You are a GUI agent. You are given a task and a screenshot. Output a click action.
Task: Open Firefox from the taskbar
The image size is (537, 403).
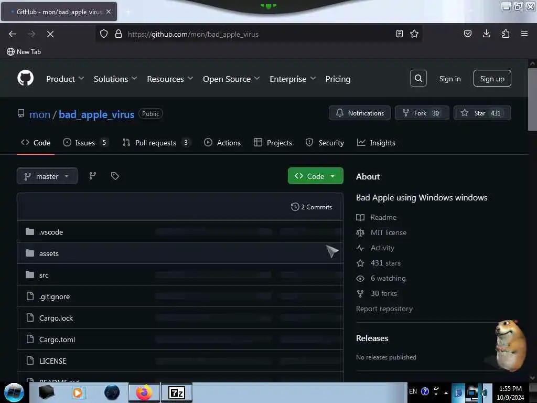(144, 393)
